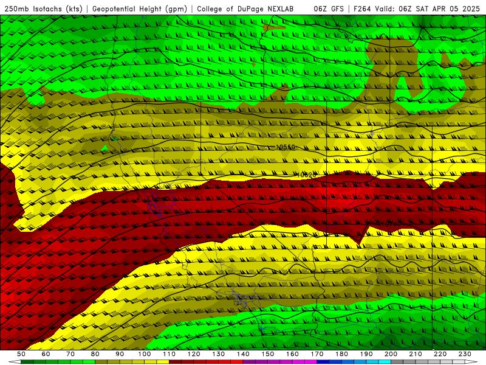Viewport: 486px width, 365px height.
Task: Click the '06Z GFS' model run text
Action: click(329, 9)
